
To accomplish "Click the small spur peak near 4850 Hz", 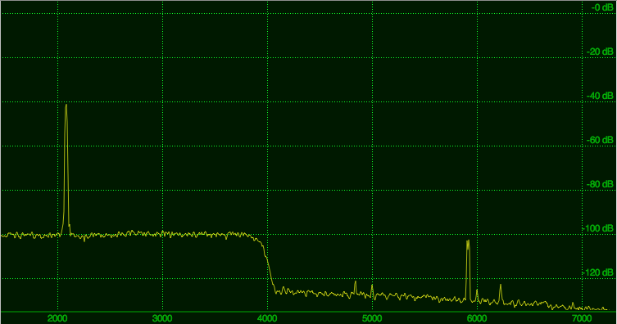I will point(355,282).
